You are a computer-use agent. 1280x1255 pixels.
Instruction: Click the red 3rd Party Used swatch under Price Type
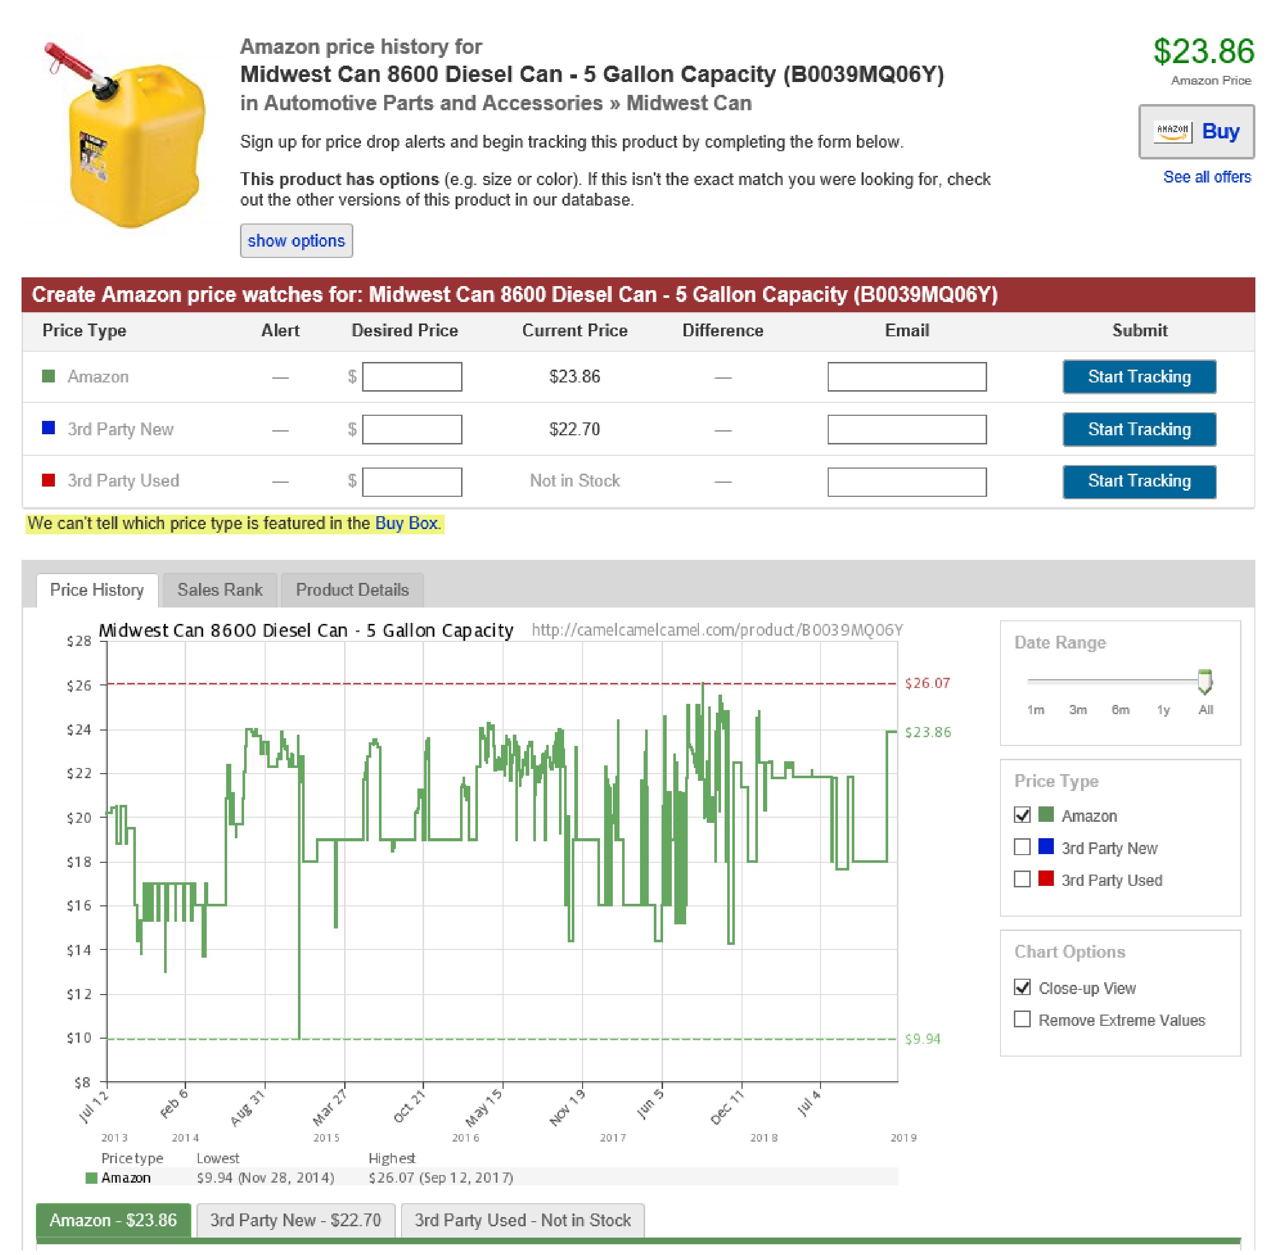(1046, 879)
